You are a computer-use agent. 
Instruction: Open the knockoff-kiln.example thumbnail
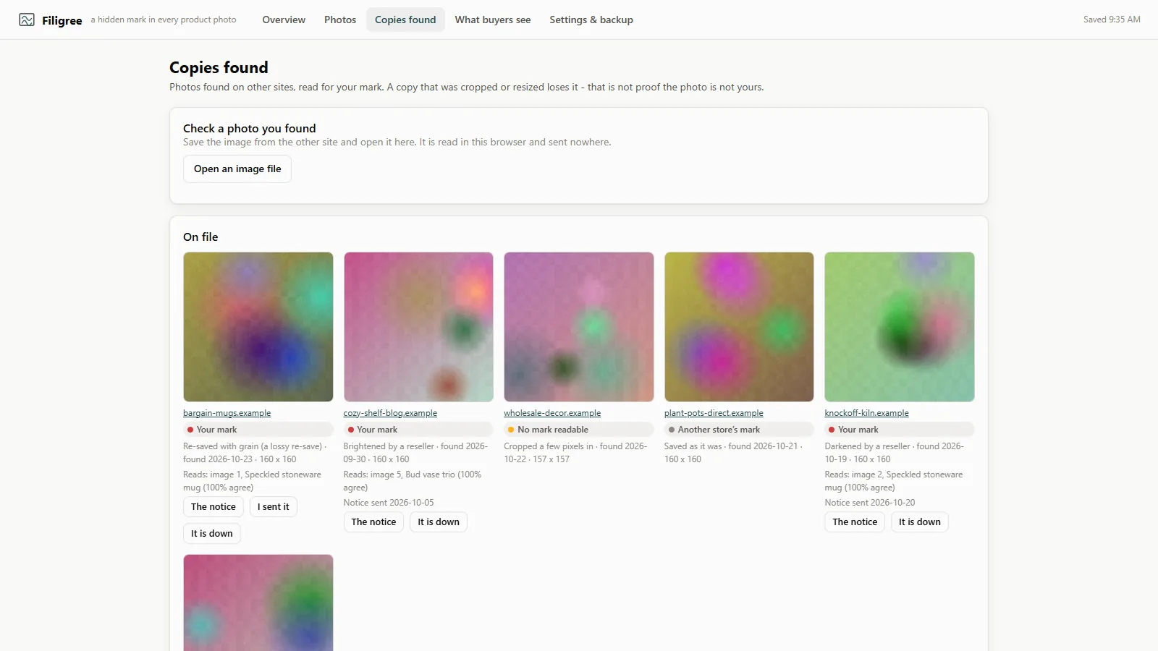900,327
